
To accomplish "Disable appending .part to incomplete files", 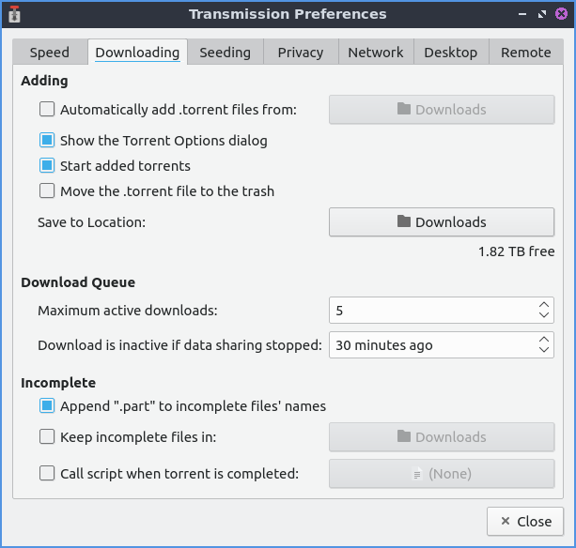I will pos(47,406).
